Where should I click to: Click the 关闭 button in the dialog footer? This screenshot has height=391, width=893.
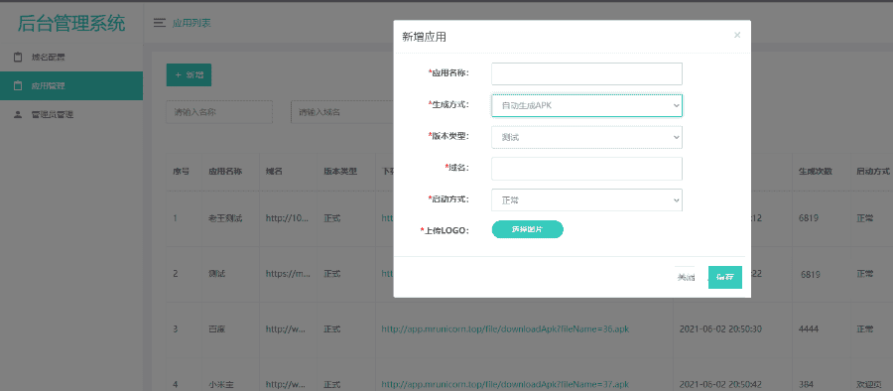(686, 278)
